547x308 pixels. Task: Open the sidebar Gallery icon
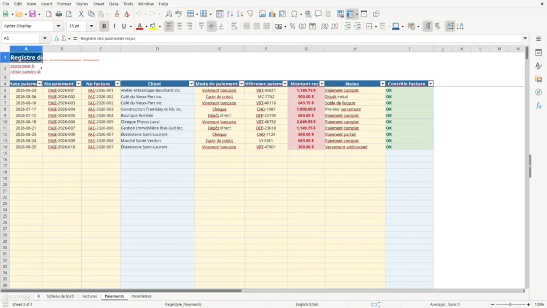tap(538, 79)
